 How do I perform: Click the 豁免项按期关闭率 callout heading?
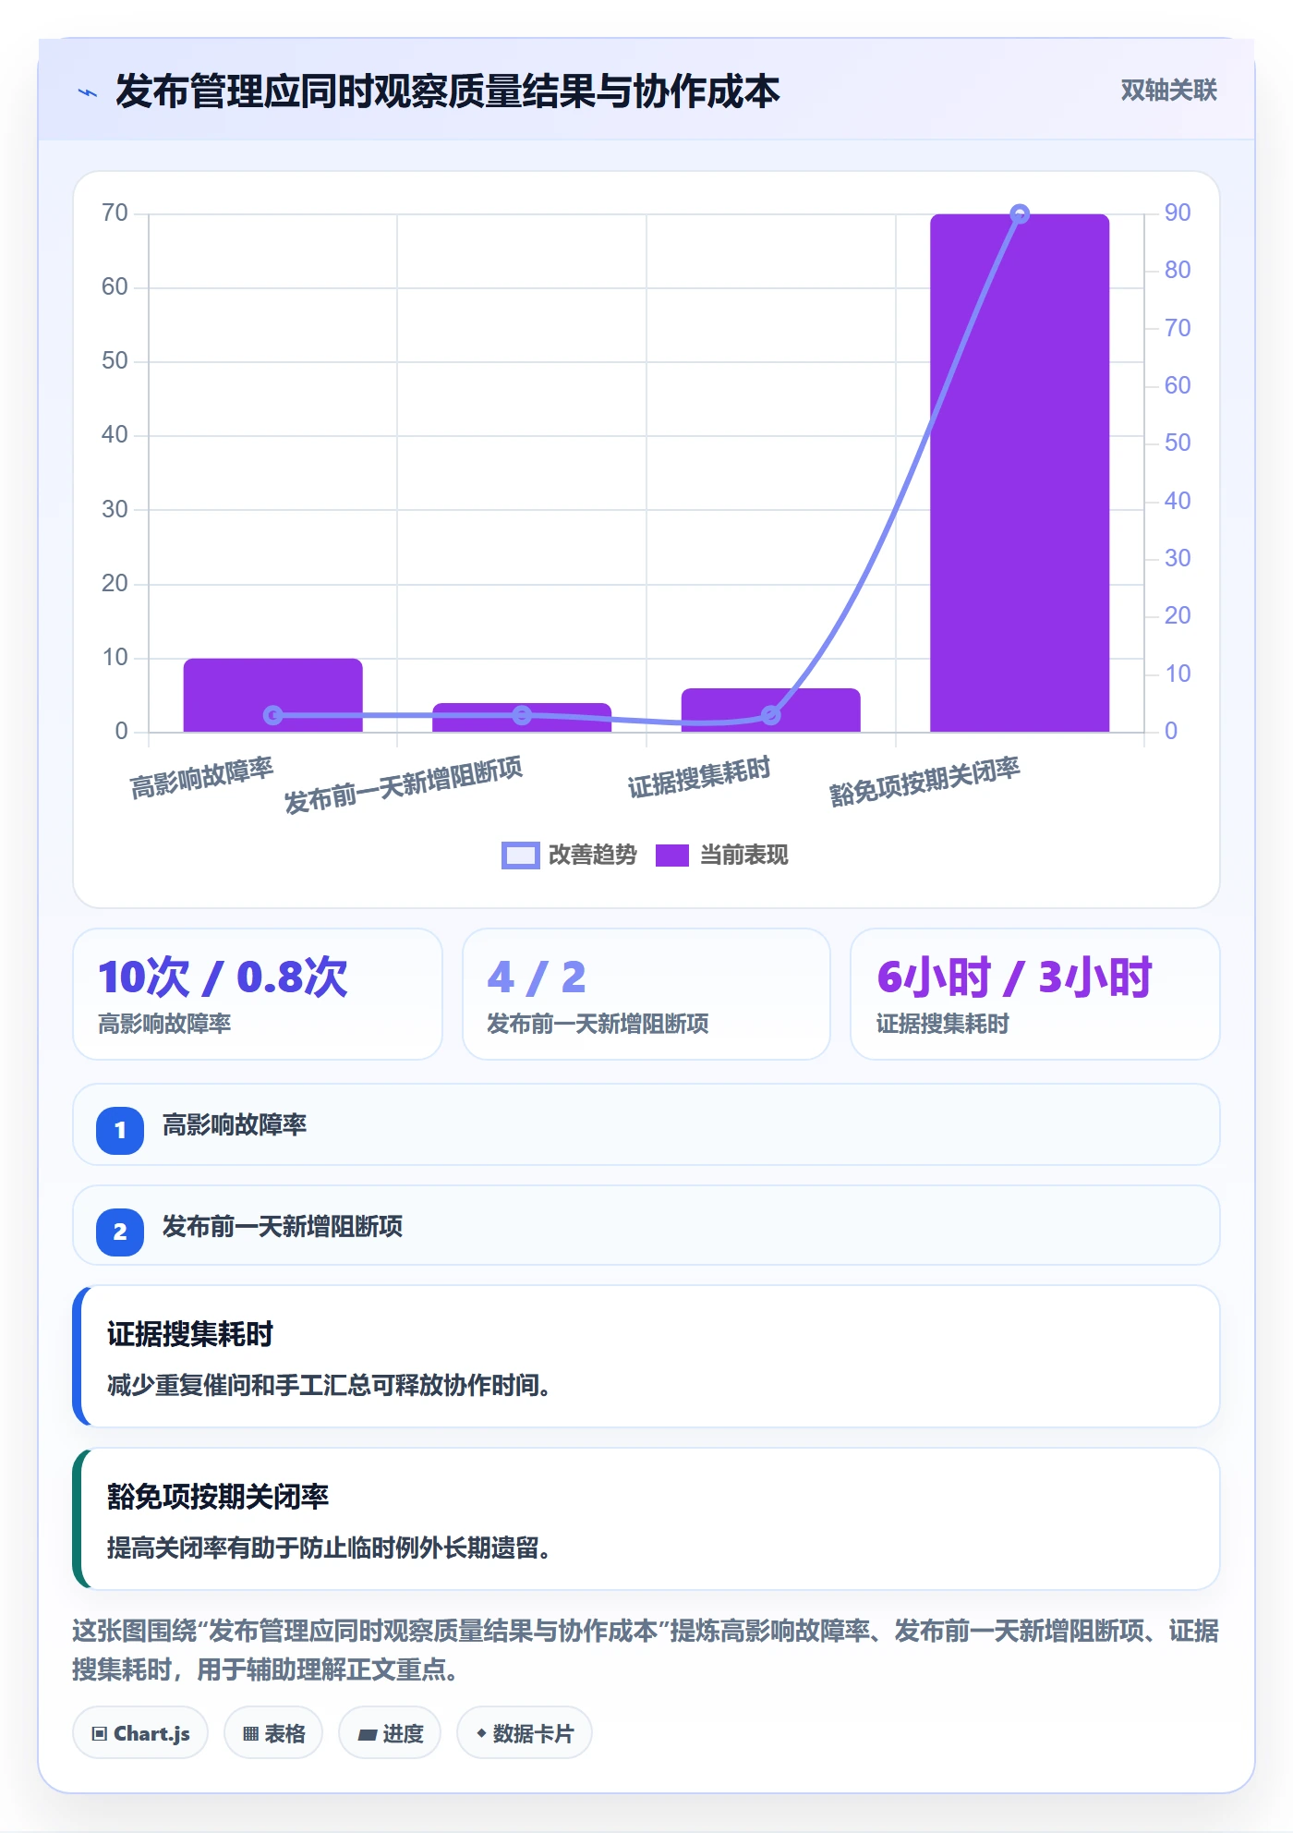click(218, 1497)
